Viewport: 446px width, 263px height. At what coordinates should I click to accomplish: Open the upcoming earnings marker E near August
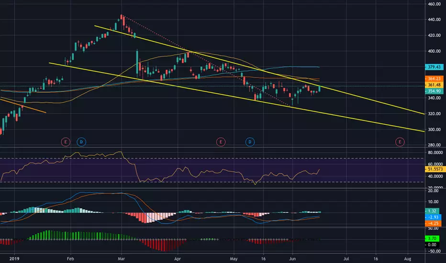(400, 142)
